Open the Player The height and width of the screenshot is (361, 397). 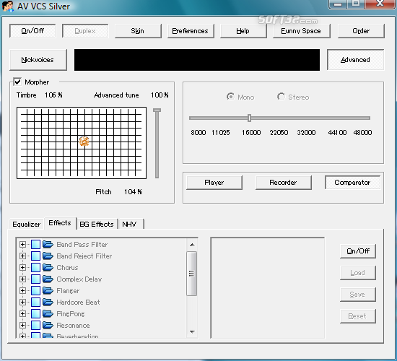click(x=214, y=183)
